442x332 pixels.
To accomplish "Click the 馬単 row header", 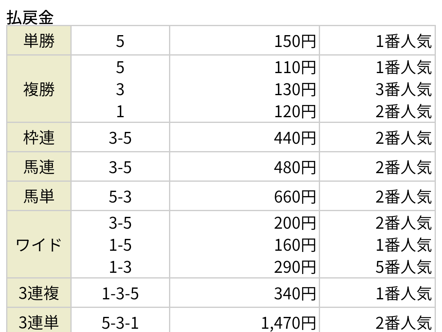I will (39, 196).
